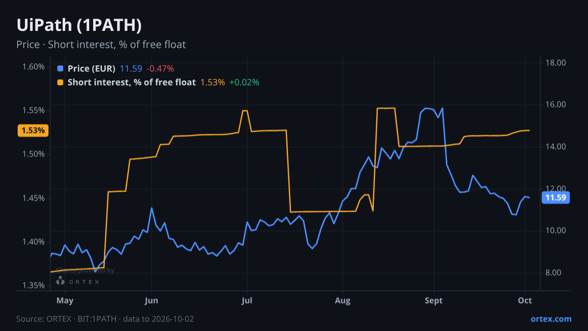Click the Source: ORTEX footer text
Viewport: 588px width, 331px height.
(105, 319)
